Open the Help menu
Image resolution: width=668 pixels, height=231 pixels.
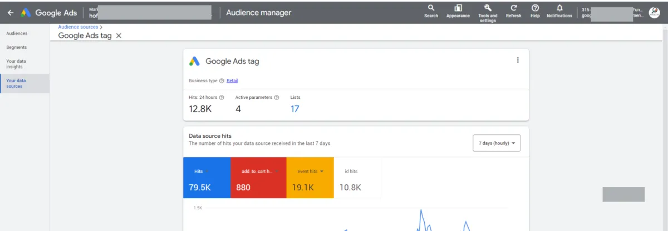[x=535, y=11]
